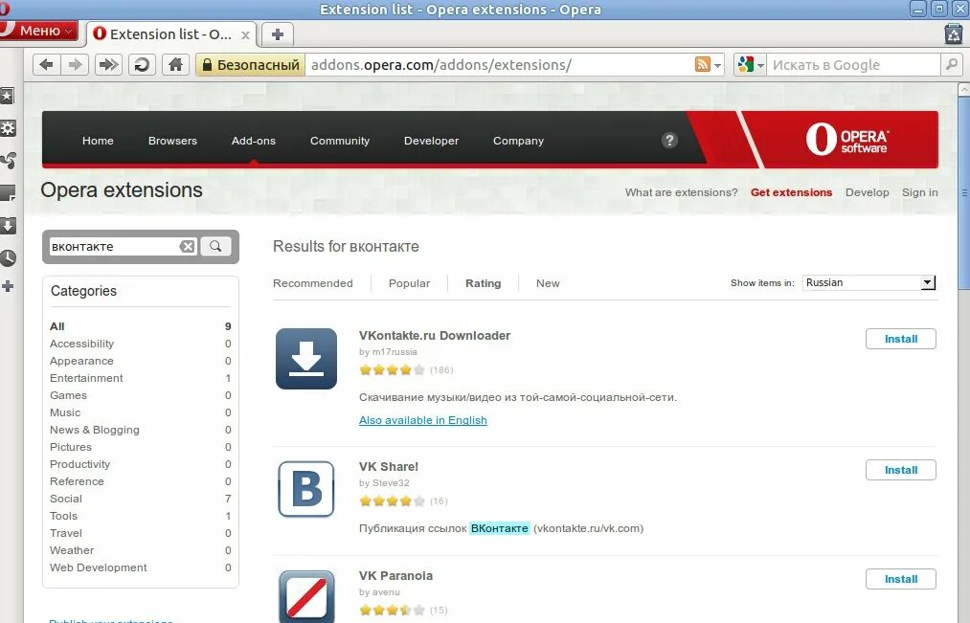Open the Browsers navigation item
This screenshot has height=623, width=970.
(x=172, y=141)
